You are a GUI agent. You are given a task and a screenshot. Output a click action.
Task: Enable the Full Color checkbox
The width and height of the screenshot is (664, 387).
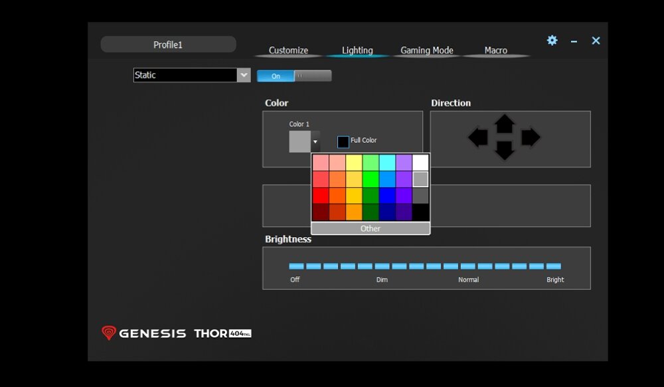click(343, 141)
